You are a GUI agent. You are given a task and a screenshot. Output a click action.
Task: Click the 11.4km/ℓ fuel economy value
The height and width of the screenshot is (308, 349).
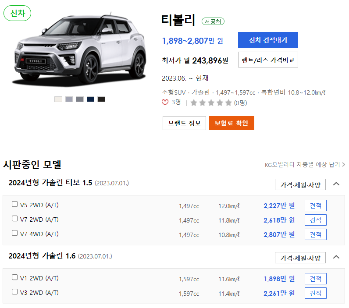[x=229, y=294]
